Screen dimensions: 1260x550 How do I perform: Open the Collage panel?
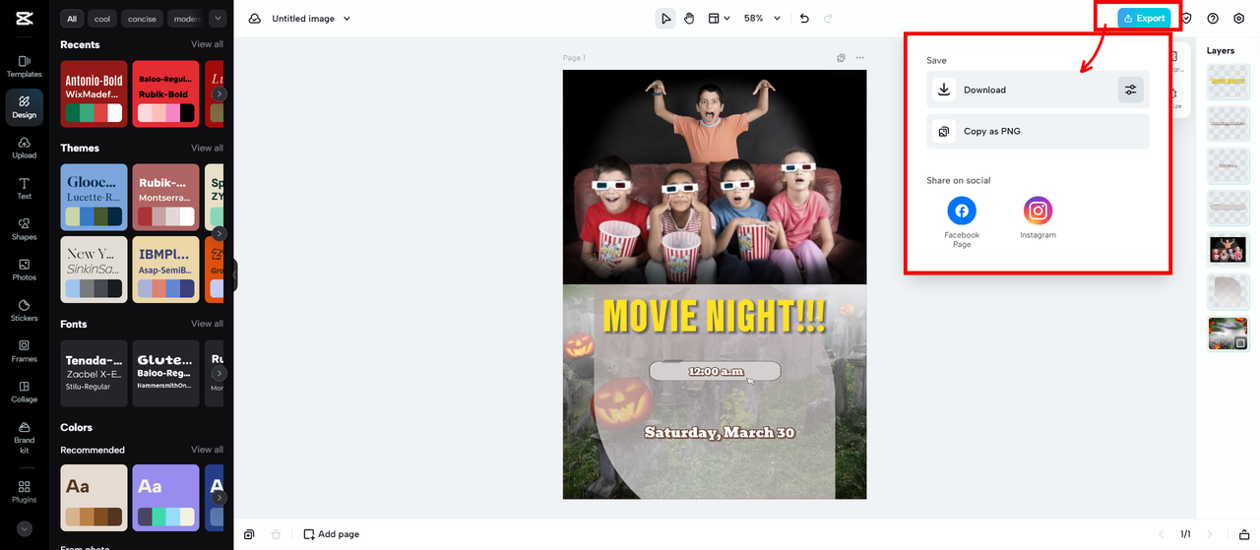(24, 392)
